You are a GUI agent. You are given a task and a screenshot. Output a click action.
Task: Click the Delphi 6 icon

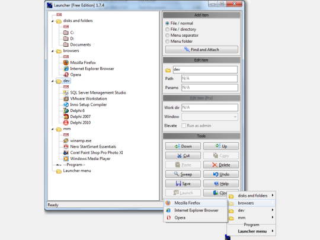[x=66, y=111]
